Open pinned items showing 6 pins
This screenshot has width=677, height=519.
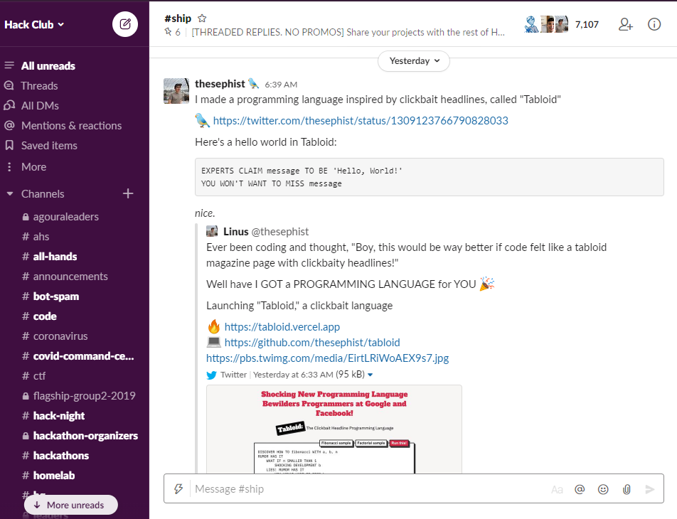[x=172, y=32]
